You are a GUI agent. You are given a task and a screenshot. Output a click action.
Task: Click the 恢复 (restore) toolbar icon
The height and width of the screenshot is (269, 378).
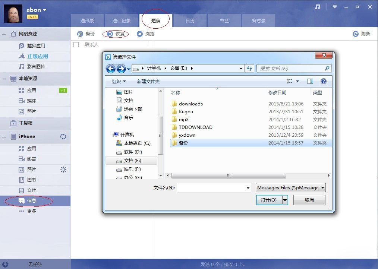[x=110, y=34]
